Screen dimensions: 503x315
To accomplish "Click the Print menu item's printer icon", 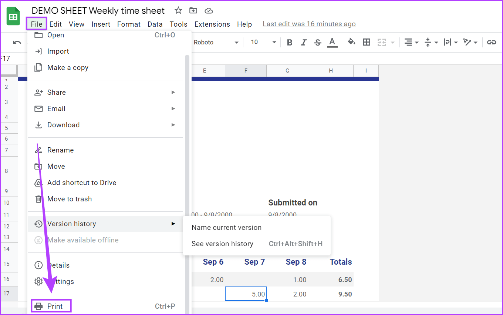I will 38,306.
